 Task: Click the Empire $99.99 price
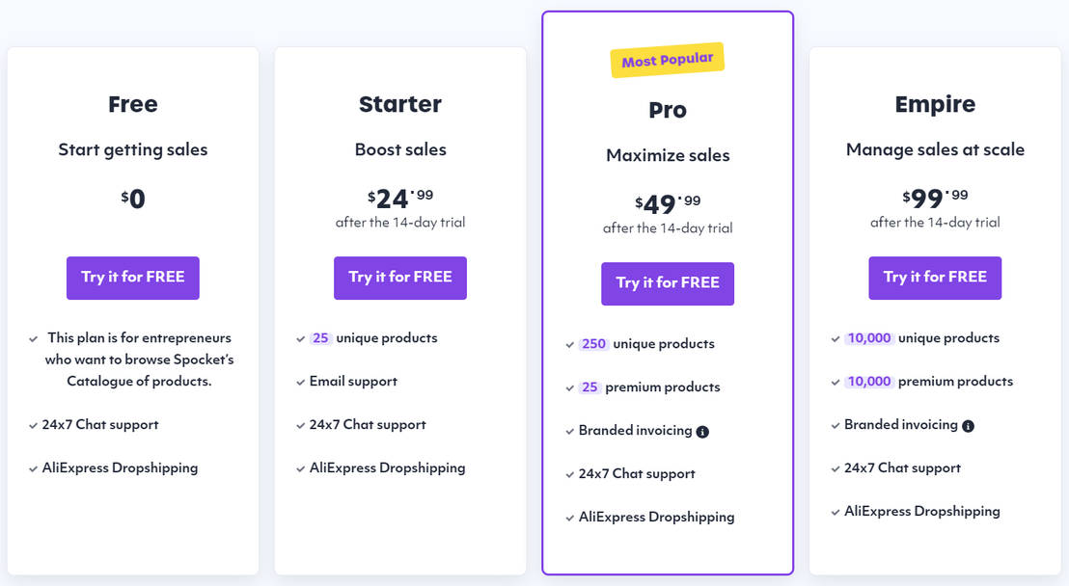(x=935, y=199)
